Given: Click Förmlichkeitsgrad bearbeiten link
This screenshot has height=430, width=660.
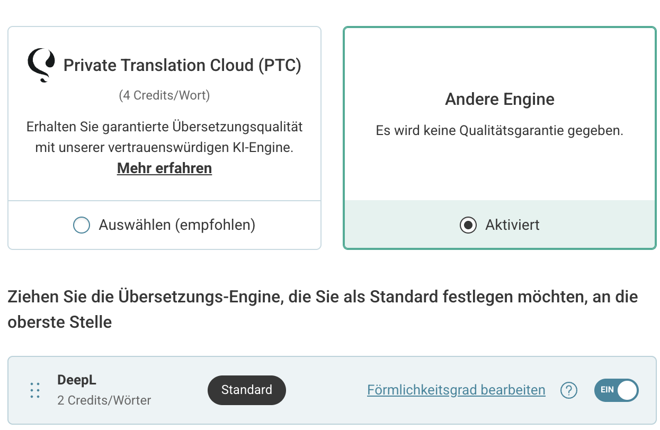Looking at the screenshot, I should click(x=456, y=390).
